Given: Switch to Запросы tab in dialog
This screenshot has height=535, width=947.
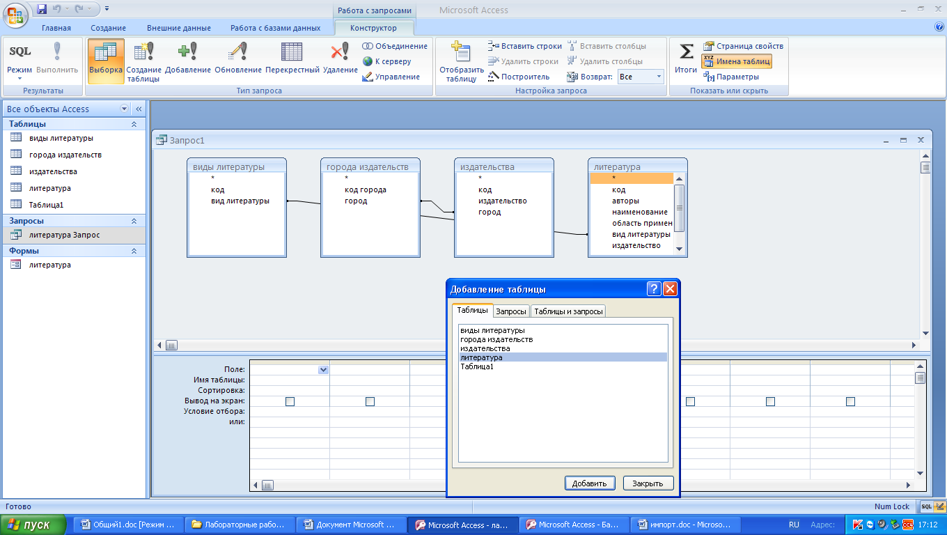Looking at the screenshot, I should coord(511,311).
